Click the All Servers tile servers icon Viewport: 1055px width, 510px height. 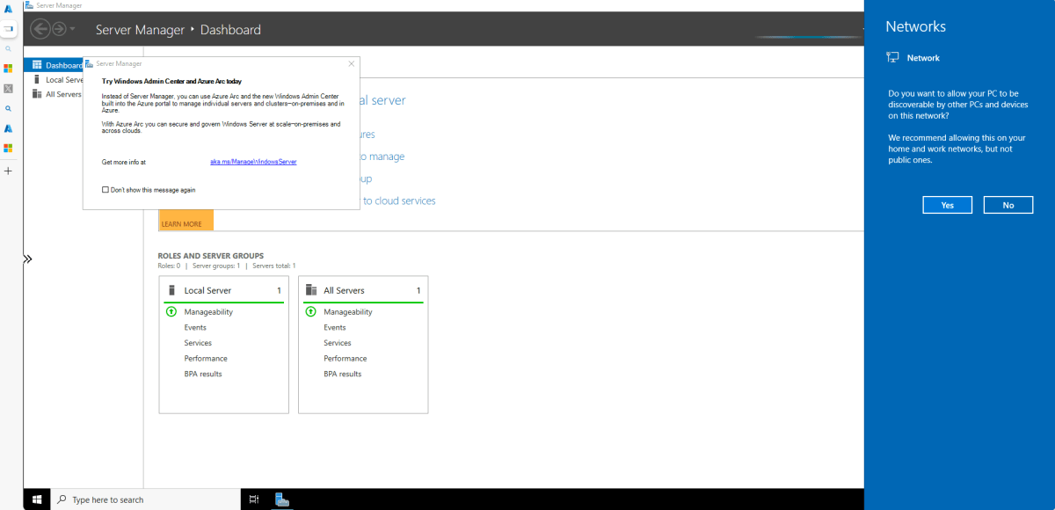[311, 290]
